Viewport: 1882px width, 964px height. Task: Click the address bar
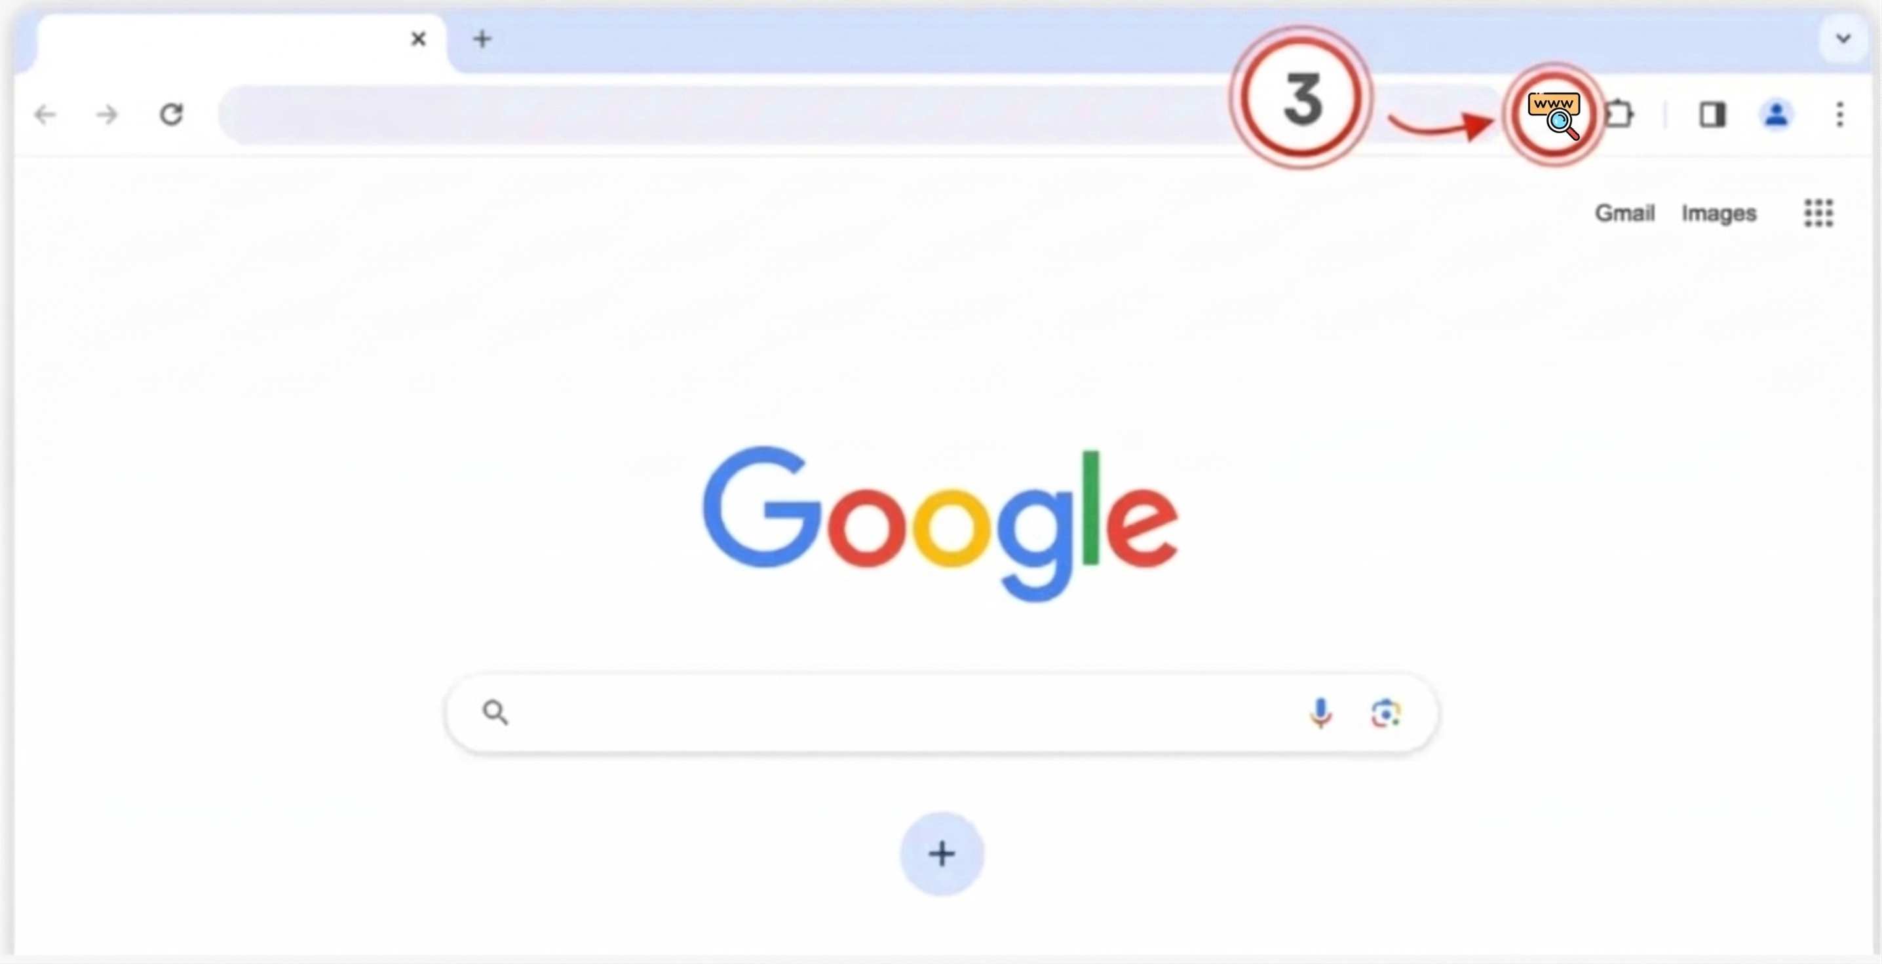[x=731, y=115]
